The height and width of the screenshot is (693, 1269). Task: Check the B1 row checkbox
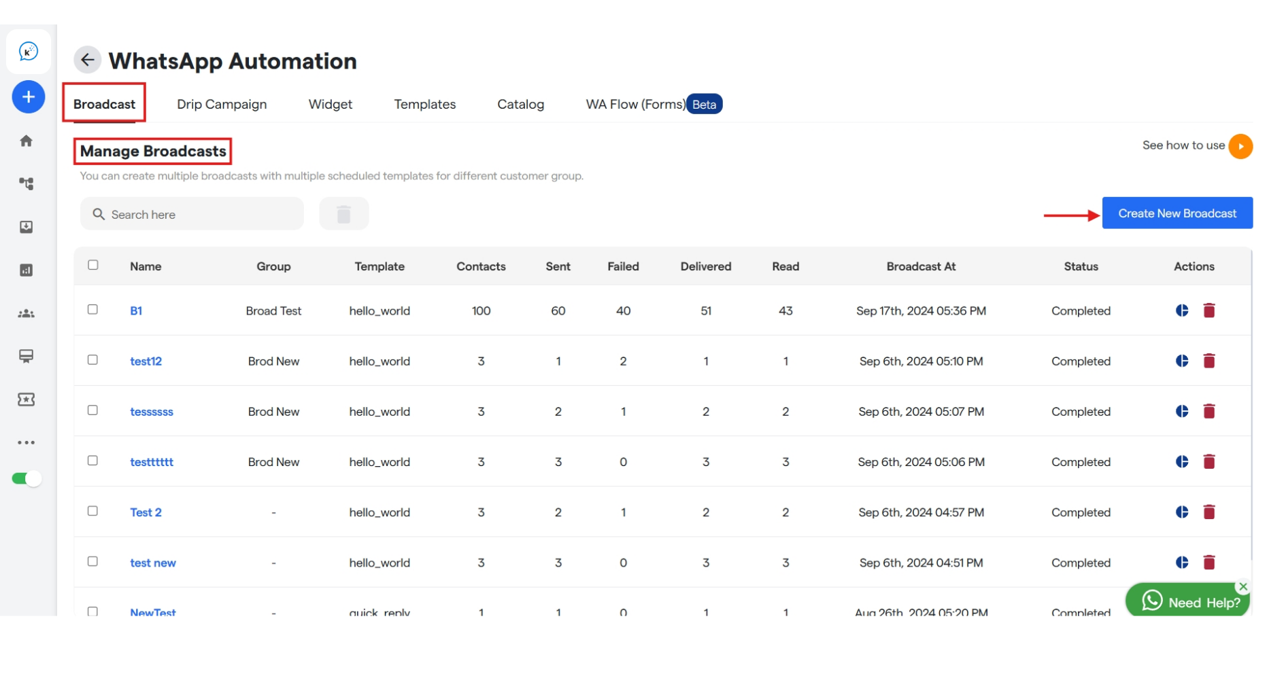click(x=93, y=309)
